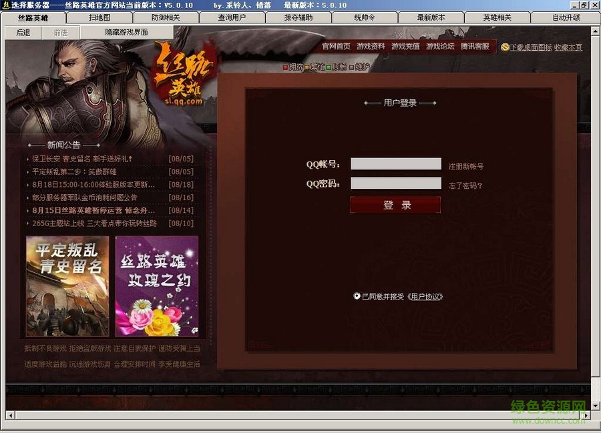Image resolution: width=601 pixels, height=433 pixels.
Task: Open the 防御相关 tab
Action: pyautogui.click(x=165, y=17)
